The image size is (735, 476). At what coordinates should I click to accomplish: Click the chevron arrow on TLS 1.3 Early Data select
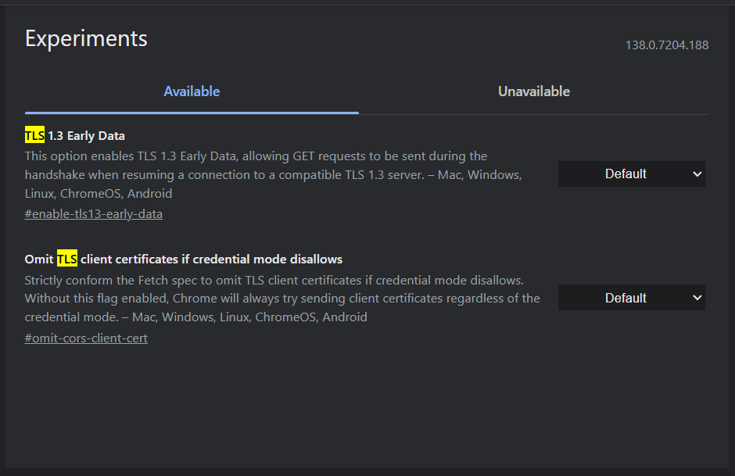point(697,174)
